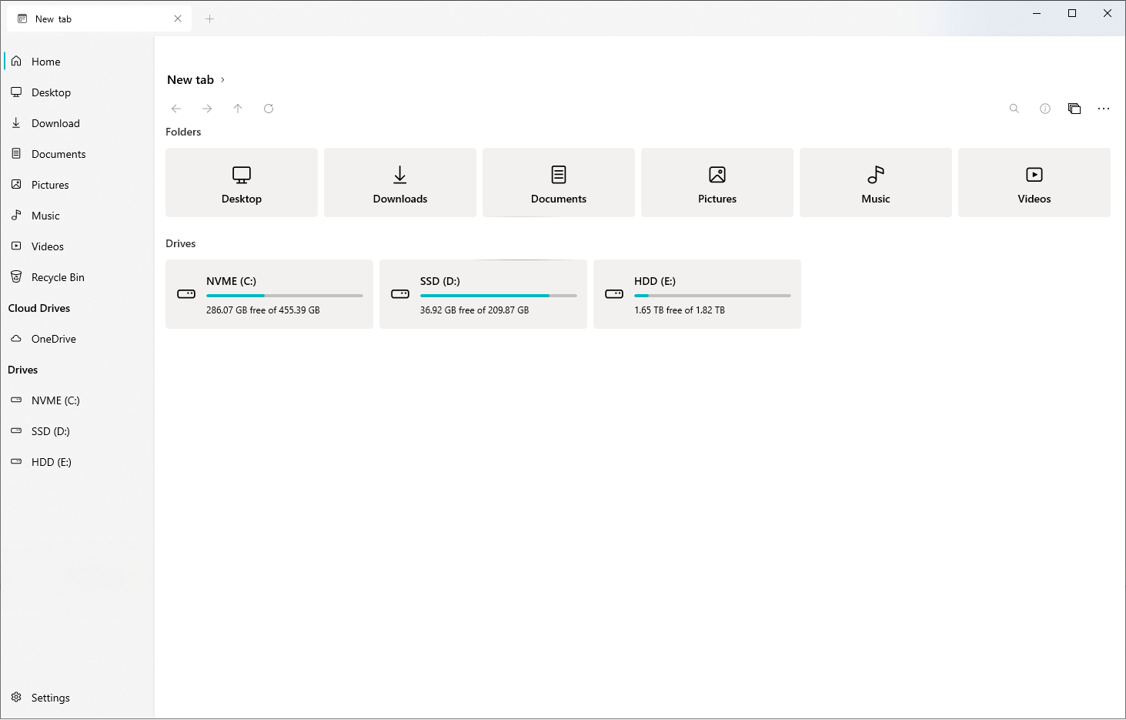Open OneDrive in the sidebar

(77, 339)
